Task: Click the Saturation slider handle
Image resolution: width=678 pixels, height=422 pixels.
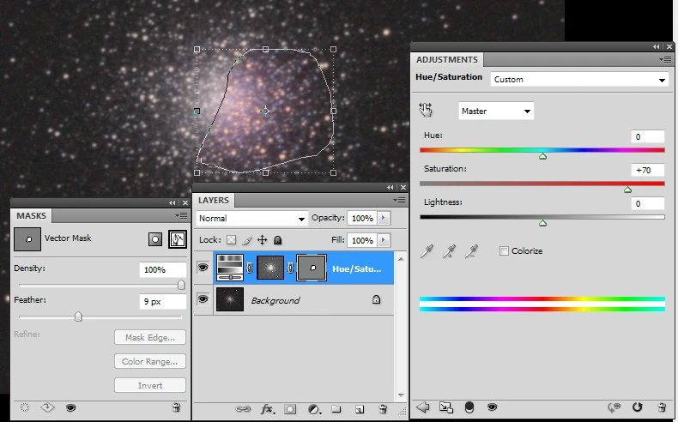Action: pyautogui.click(x=627, y=190)
